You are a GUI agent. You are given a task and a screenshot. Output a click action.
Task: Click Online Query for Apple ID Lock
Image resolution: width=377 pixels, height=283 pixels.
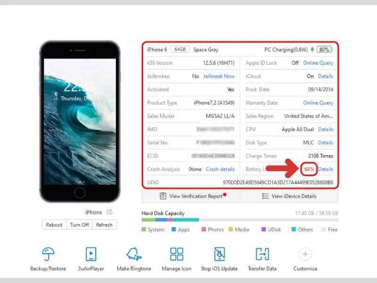318,63
